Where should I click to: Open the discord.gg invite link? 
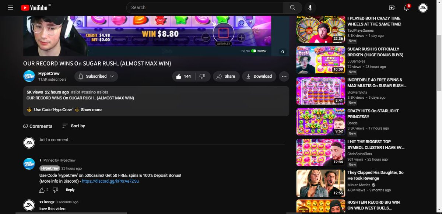110,181
